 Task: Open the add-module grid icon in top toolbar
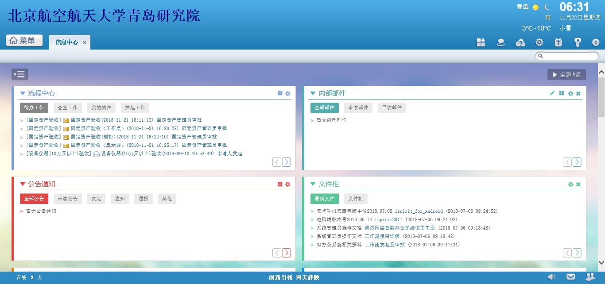click(481, 42)
